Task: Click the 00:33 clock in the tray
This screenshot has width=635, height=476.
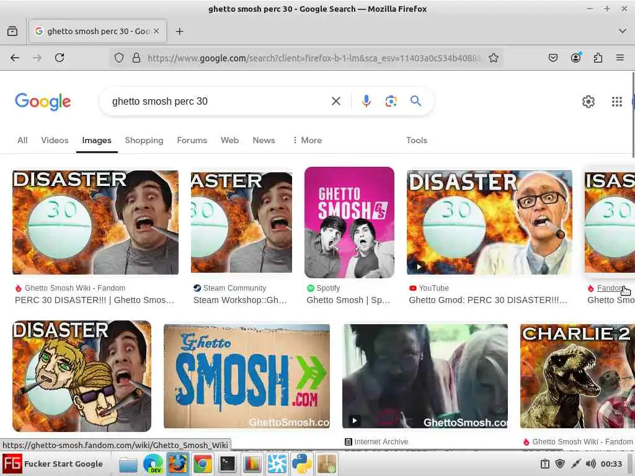Action: coord(611,464)
